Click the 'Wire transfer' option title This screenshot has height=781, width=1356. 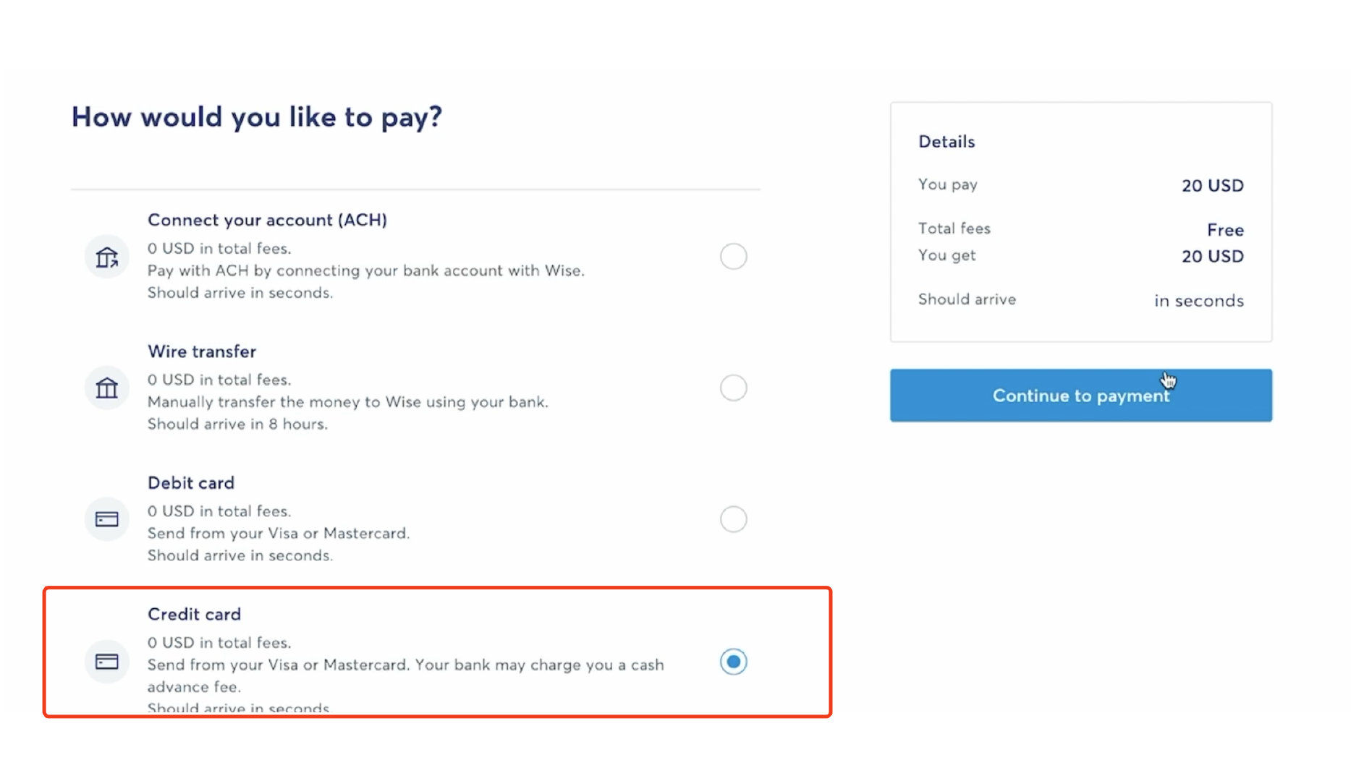pos(202,351)
